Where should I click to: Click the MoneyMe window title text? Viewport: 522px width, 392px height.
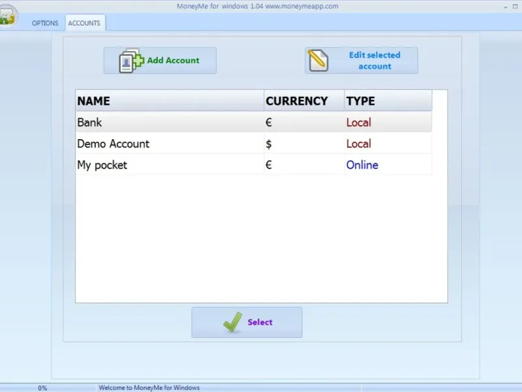pyautogui.click(x=257, y=6)
